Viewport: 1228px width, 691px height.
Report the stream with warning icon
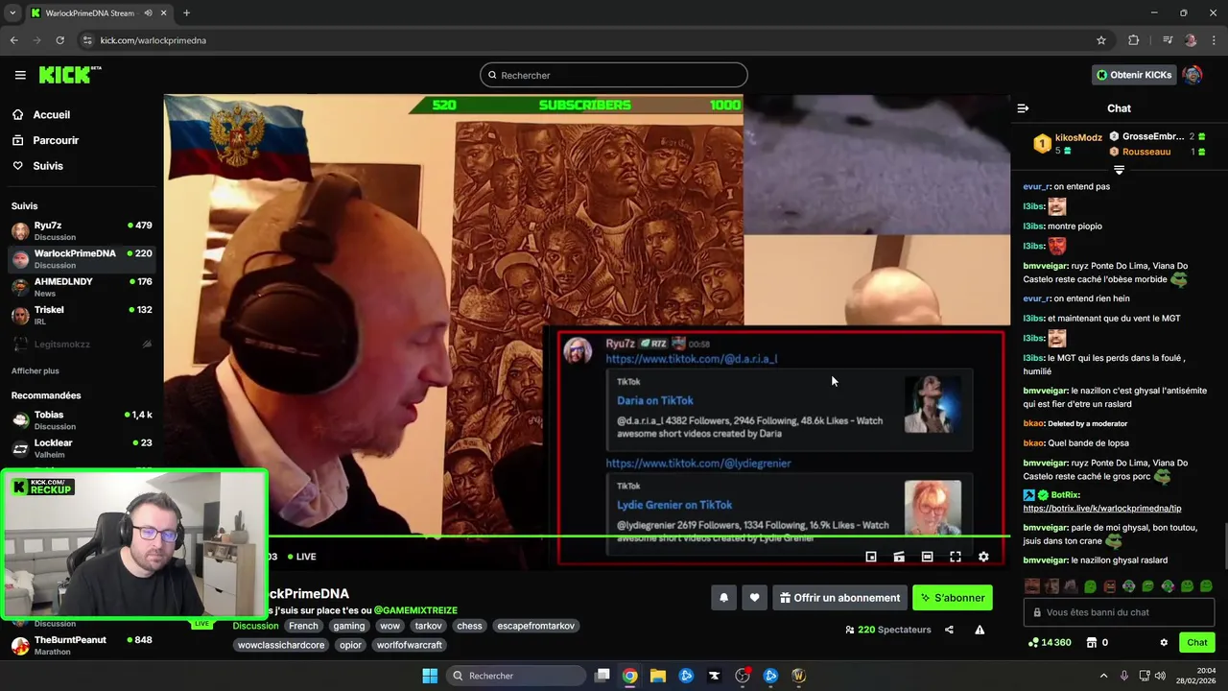coord(980,630)
